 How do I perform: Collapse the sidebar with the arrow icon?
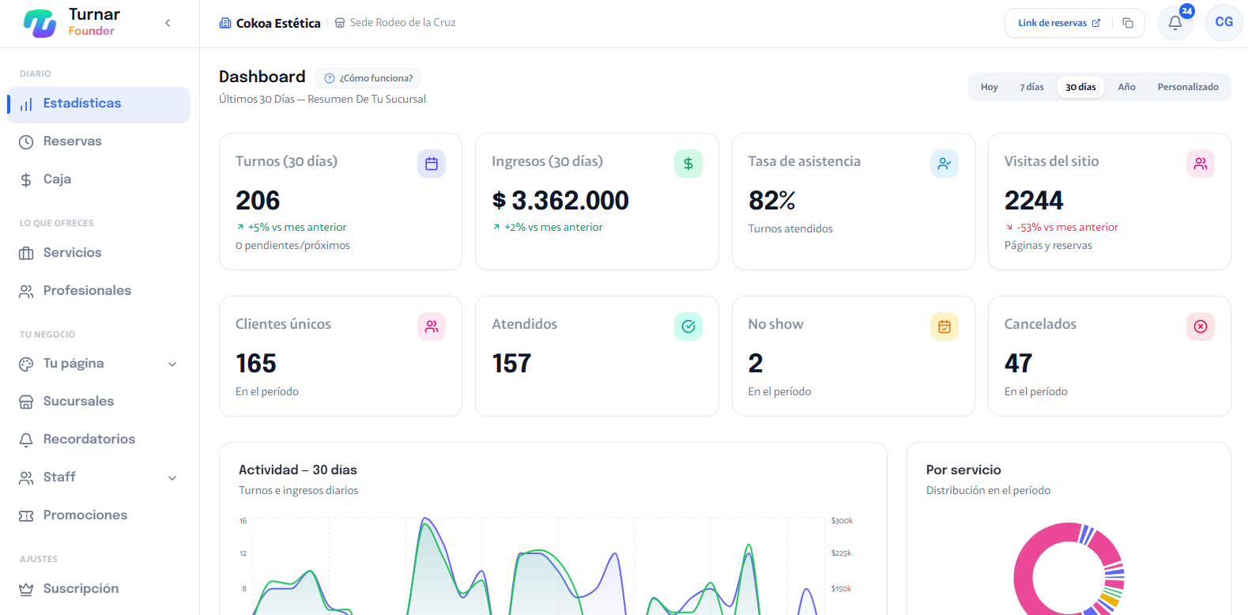pos(168,23)
